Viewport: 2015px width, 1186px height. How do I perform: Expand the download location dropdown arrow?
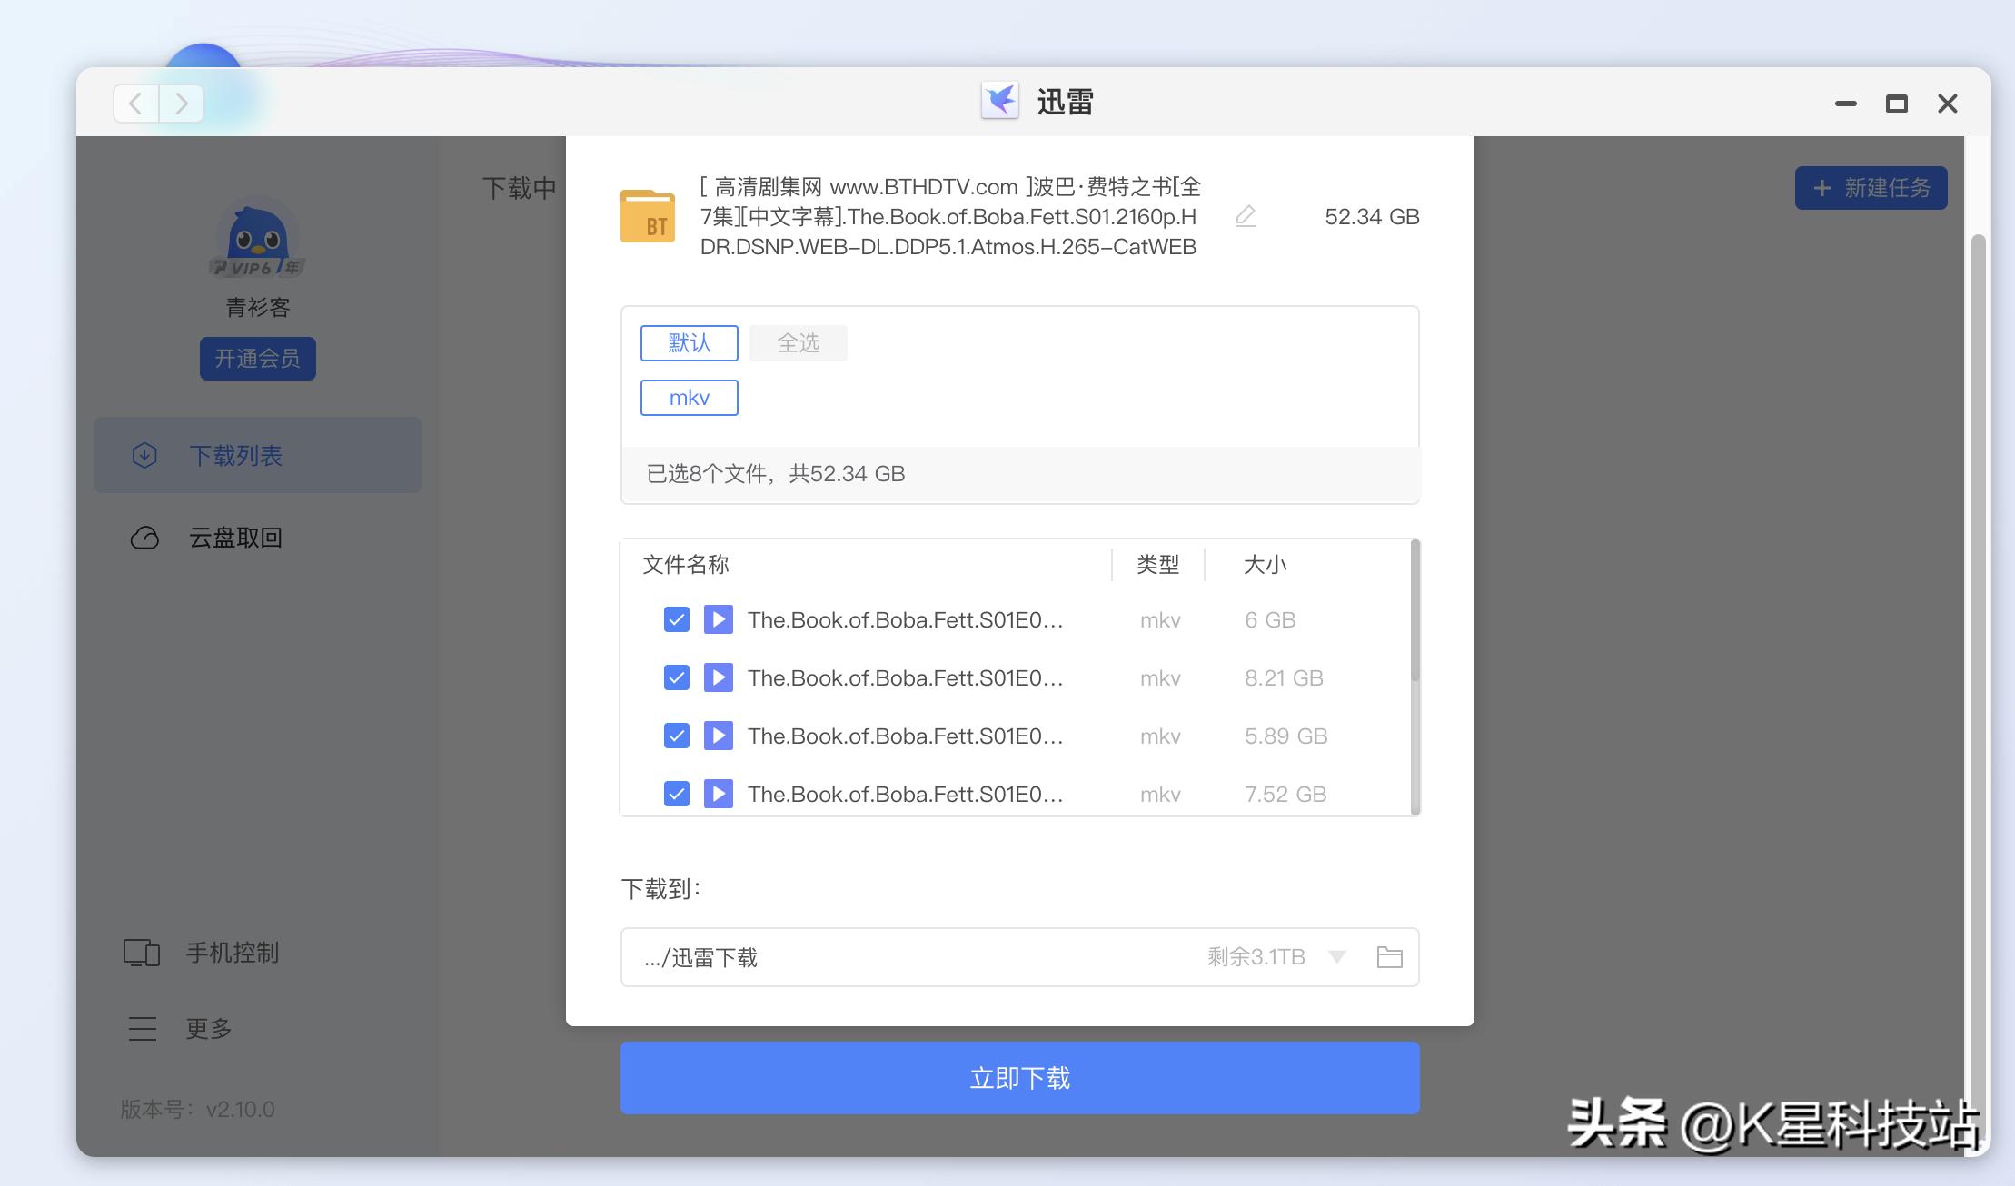[x=1336, y=956]
